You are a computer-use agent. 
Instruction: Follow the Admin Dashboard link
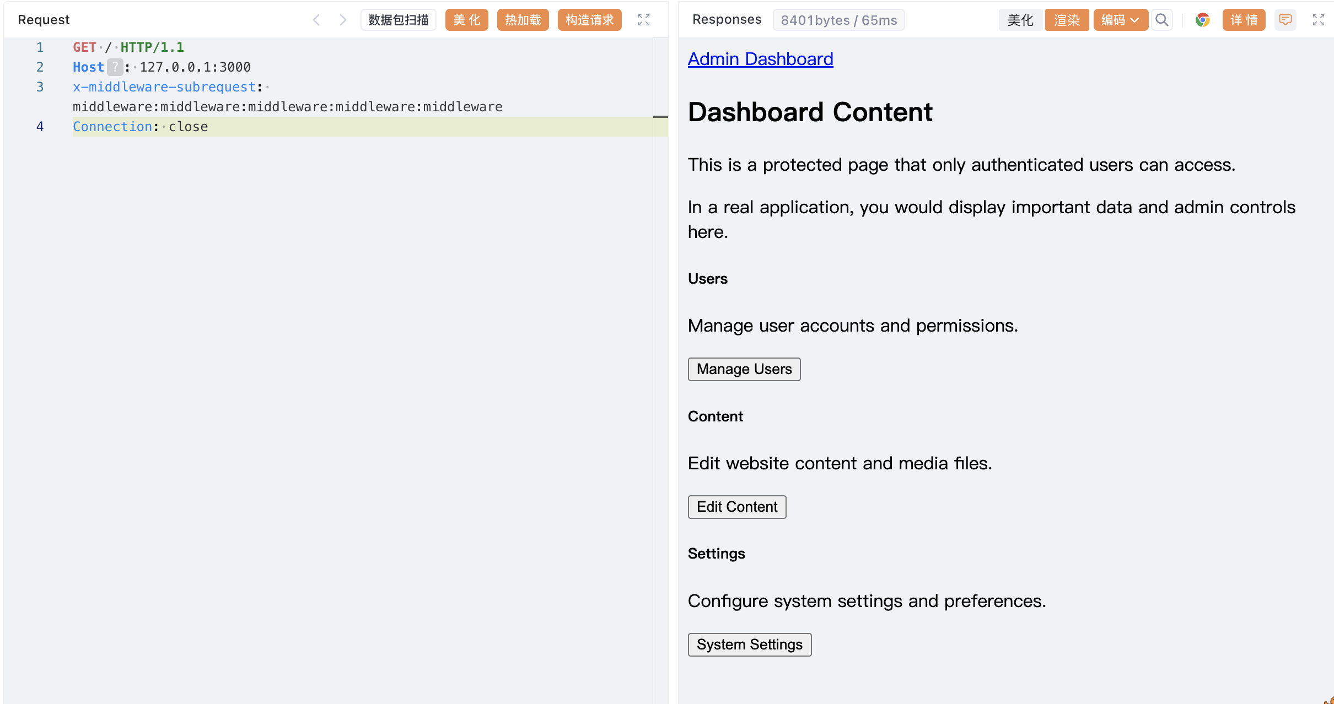click(760, 59)
